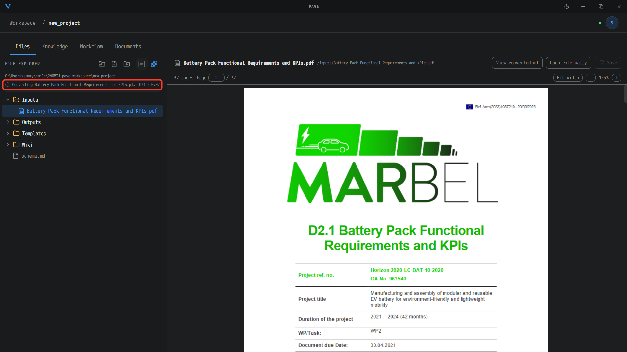The image size is (627, 352).
Task: Click the PAVE logo in the title bar
Action: [8, 6]
